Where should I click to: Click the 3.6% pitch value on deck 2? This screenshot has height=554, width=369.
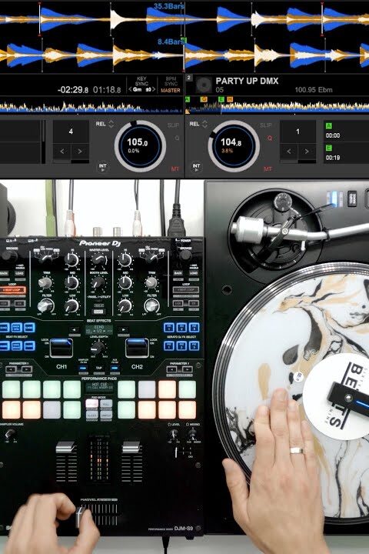pyautogui.click(x=227, y=151)
